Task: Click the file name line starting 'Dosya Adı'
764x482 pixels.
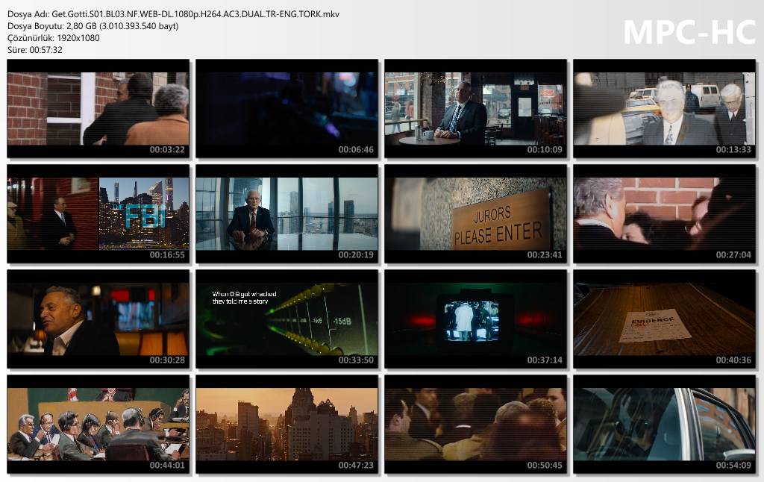Action: pyautogui.click(x=173, y=14)
